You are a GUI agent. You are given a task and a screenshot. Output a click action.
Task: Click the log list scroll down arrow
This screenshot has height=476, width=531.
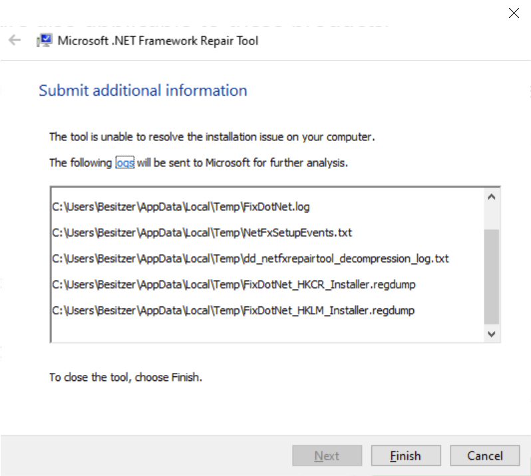pos(492,333)
